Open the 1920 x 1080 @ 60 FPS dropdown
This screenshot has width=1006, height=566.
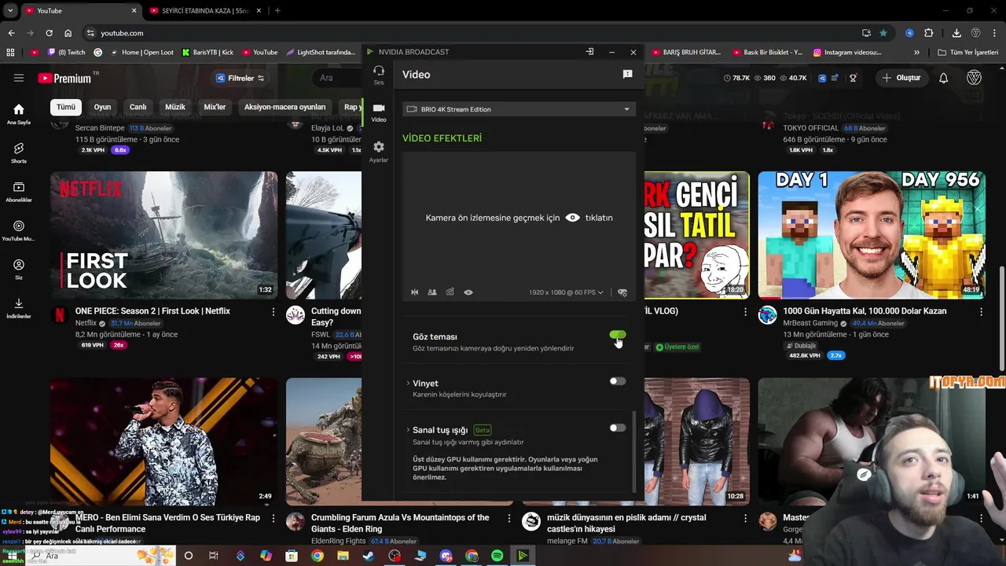pyautogui.click(x=566, y=292)
